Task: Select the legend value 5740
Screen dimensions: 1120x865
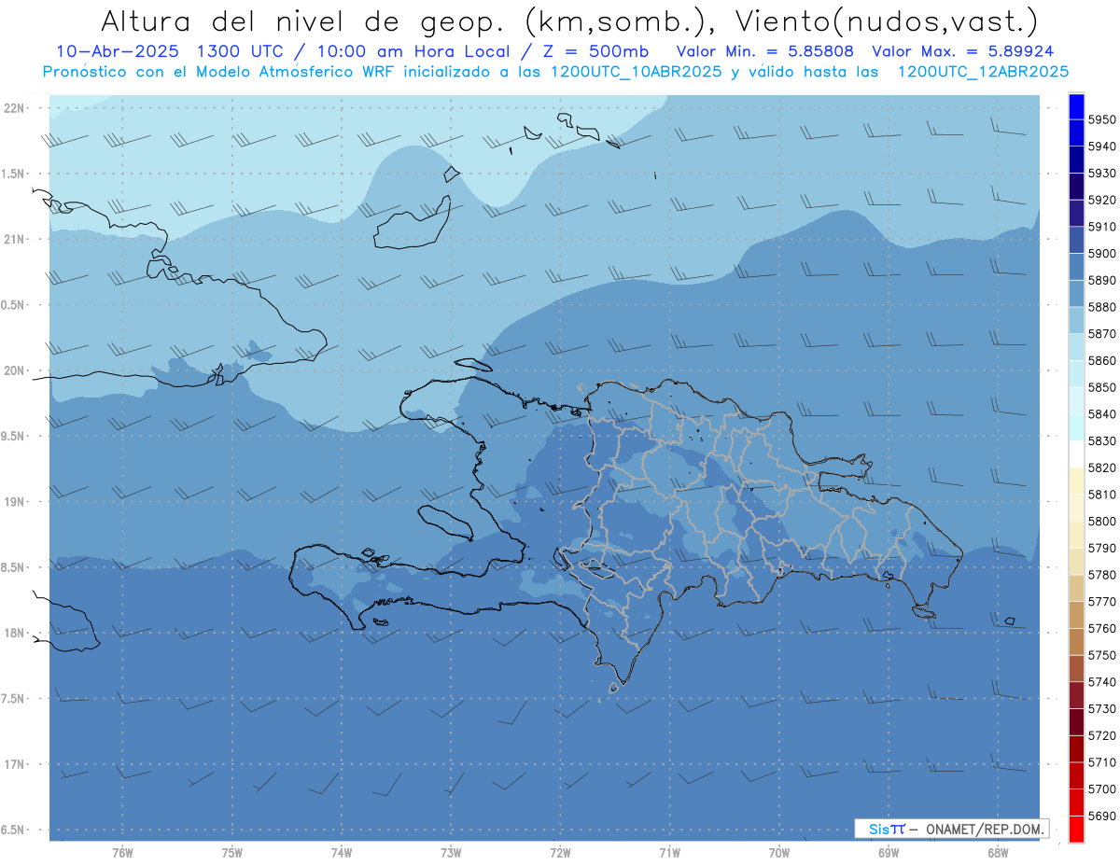Action: point(1101,682)
